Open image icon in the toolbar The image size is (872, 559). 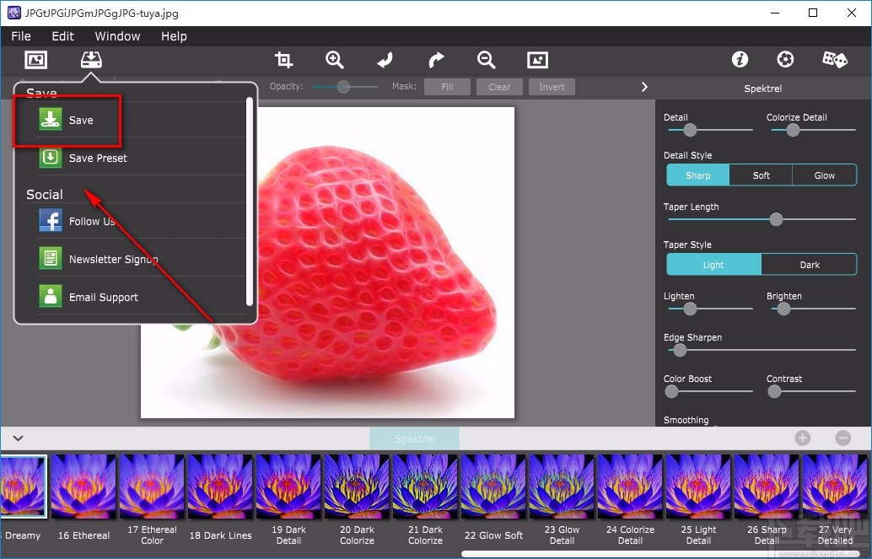click(x=36, y=60)
